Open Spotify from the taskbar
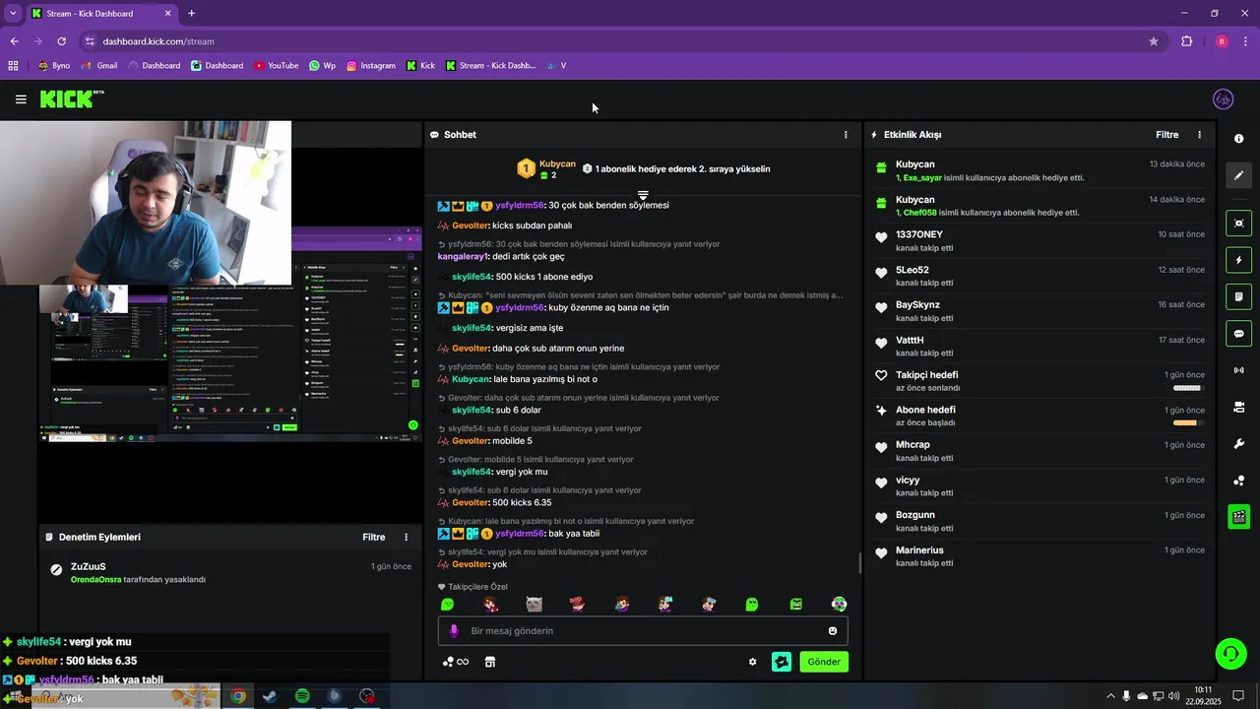The width and height of the screenshot is (1260, 709). (302, 696)
